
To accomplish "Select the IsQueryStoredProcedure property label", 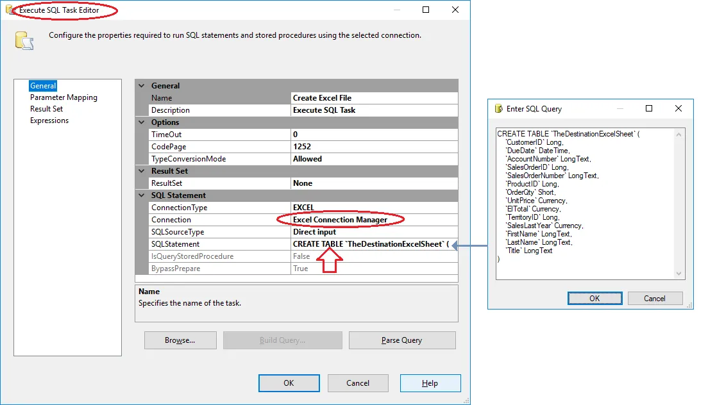I will [x=192, y=256].
